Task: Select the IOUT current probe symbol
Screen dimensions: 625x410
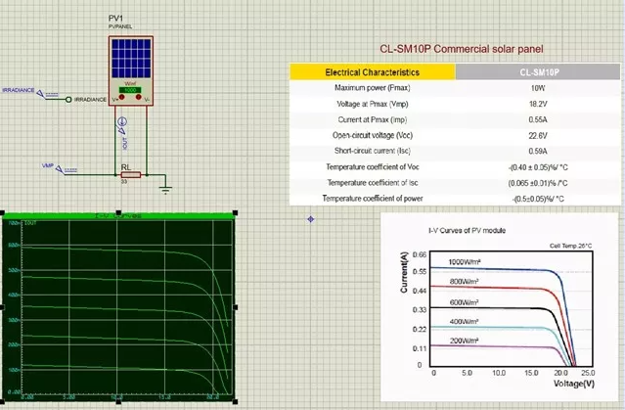Action: [121, 121]
